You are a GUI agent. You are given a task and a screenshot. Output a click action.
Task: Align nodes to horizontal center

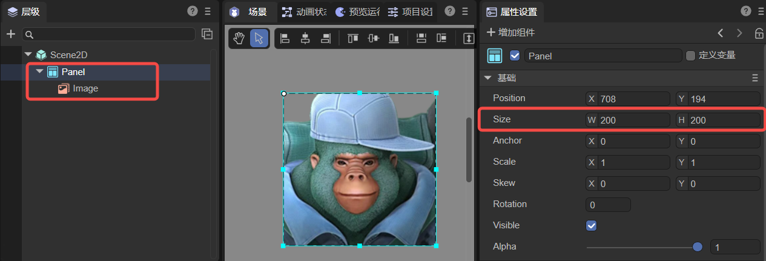click(x=305, y=38)
